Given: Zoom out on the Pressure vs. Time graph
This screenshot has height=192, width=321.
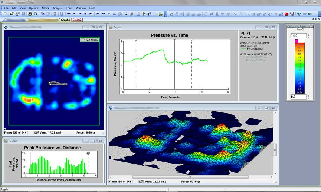Looking at the screenshot, I should pyautogui.click(x=248, y=33).
